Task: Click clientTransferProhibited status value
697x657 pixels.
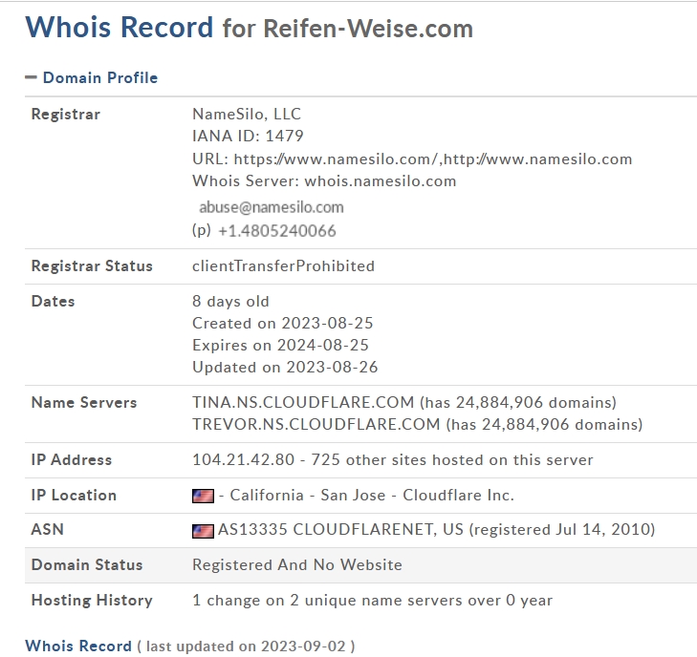Action: 283,265
